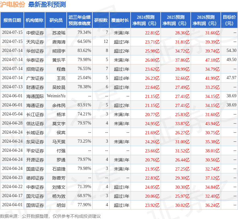
Task: Select the 财通证券 institution cell
Action: (x=35, y=87)
